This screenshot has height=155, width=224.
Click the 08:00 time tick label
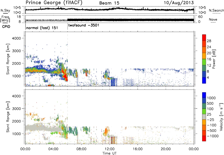pyautogui.click(x=81, y=149)
